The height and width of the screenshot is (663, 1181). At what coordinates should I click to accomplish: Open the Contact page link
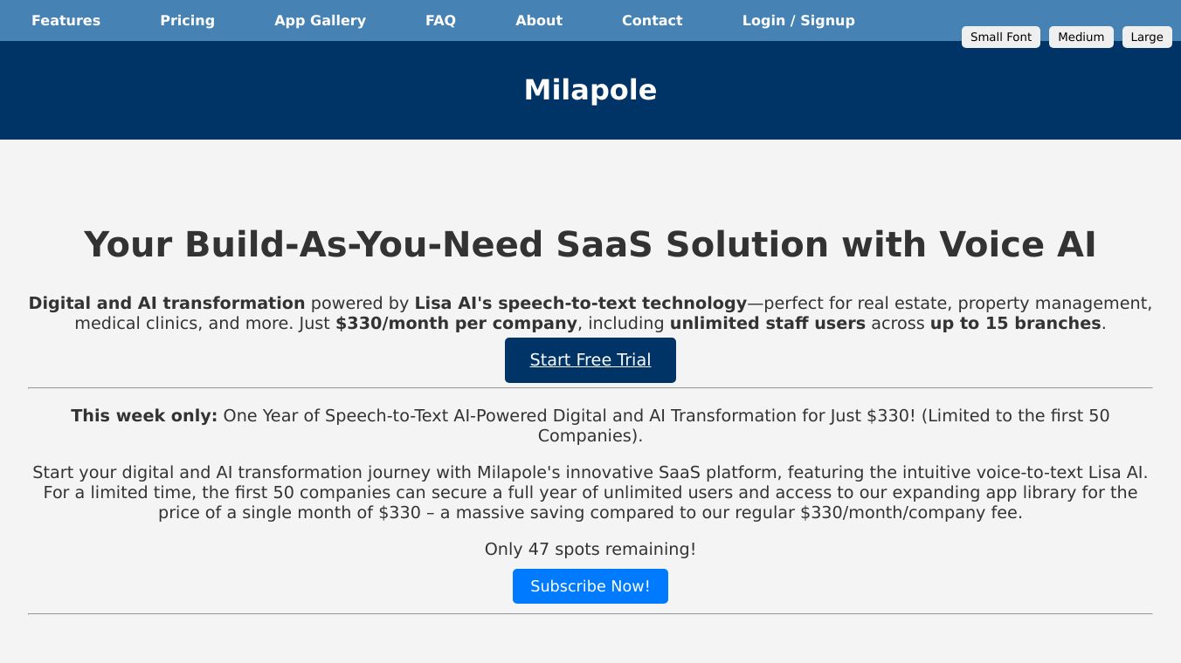tap(652, 20)
